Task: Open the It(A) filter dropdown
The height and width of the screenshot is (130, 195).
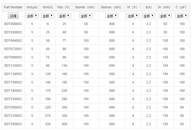Action: click(148, 16)
